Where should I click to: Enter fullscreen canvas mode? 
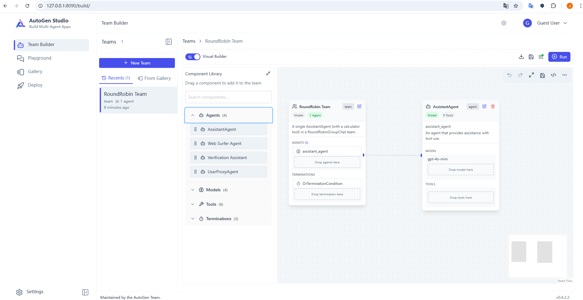[x=531, y=75]
